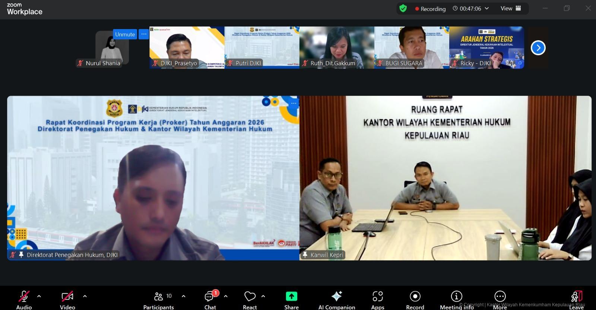Open the Participants panel

tap(159, 297)
